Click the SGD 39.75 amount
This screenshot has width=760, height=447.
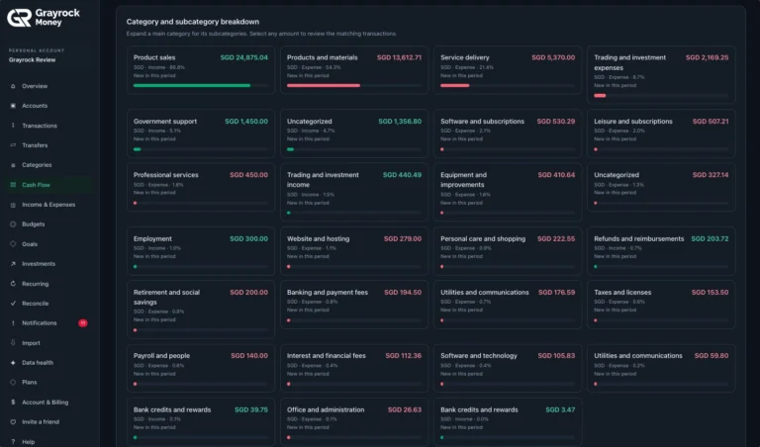251,409
